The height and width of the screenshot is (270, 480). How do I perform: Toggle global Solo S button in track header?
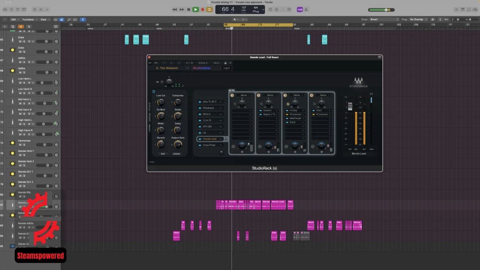pos(28,27)
